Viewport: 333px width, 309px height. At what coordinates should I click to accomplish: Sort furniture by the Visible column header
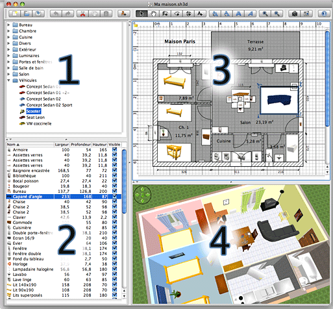[x=114, y=144]
